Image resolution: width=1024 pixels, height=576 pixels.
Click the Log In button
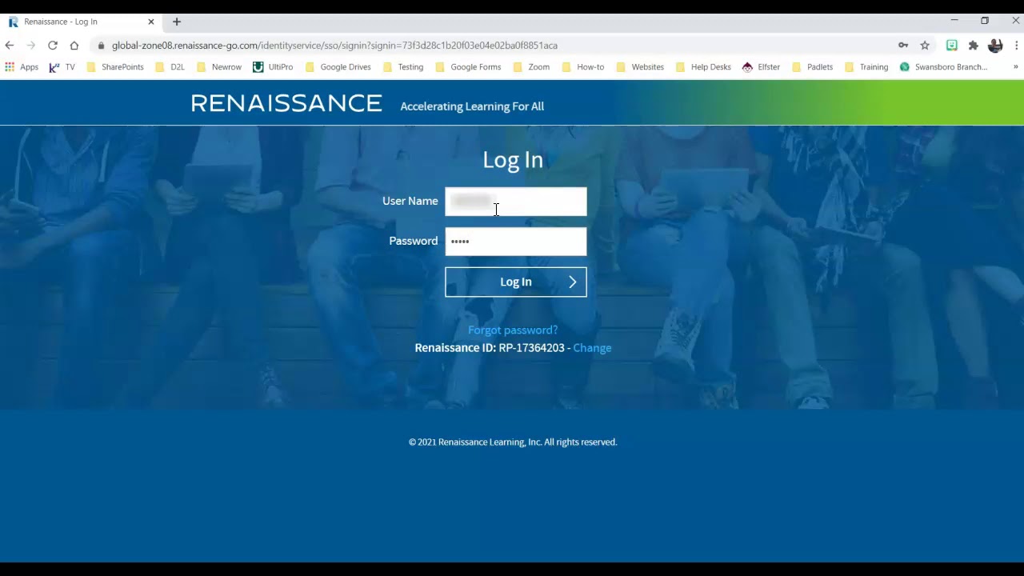pyautogui.click(x=516, y=282)
